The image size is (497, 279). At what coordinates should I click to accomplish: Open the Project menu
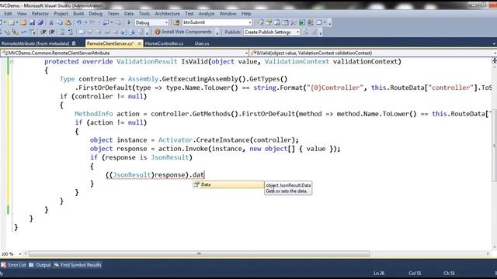(x=61, y=14)
